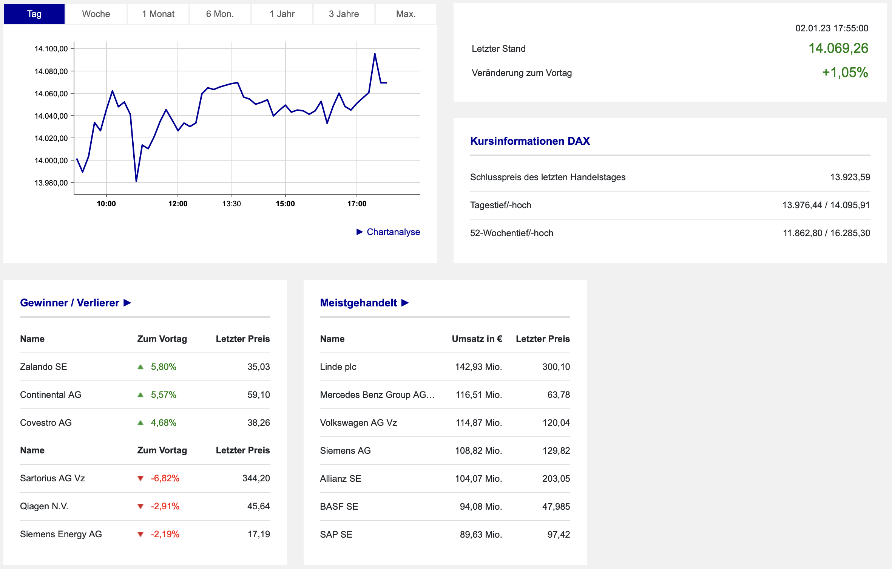The height and width of the screenshot is (569, 892).
Task: Open the 3 Jahre chart period
Action: 344,14
